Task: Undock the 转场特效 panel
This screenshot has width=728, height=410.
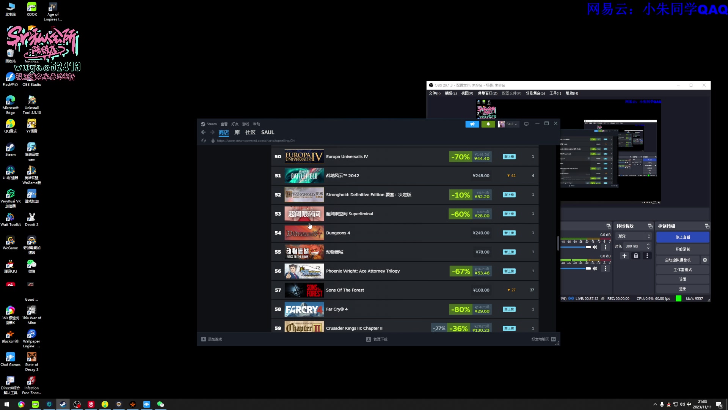Action: pyautogui.click(x=650, y=226)
